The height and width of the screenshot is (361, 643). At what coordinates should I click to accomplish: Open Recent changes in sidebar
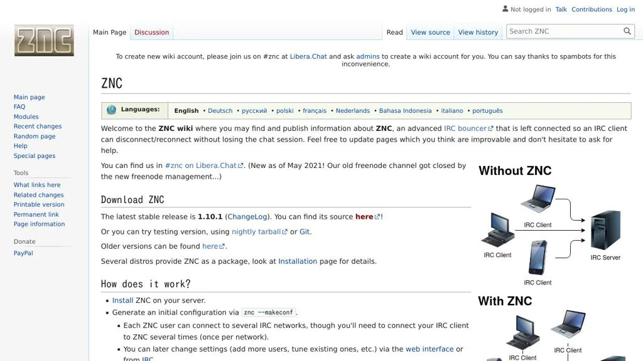(x=37, y=127)
